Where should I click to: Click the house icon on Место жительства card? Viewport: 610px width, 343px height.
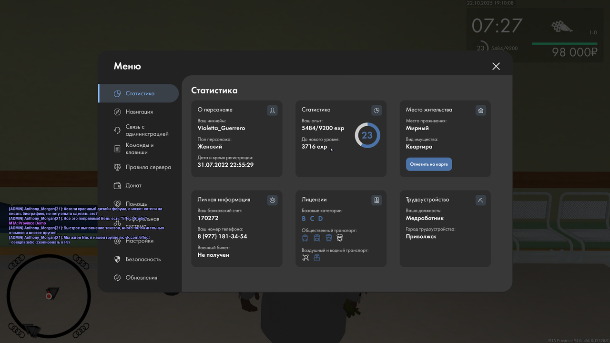(x=481, y=111)
